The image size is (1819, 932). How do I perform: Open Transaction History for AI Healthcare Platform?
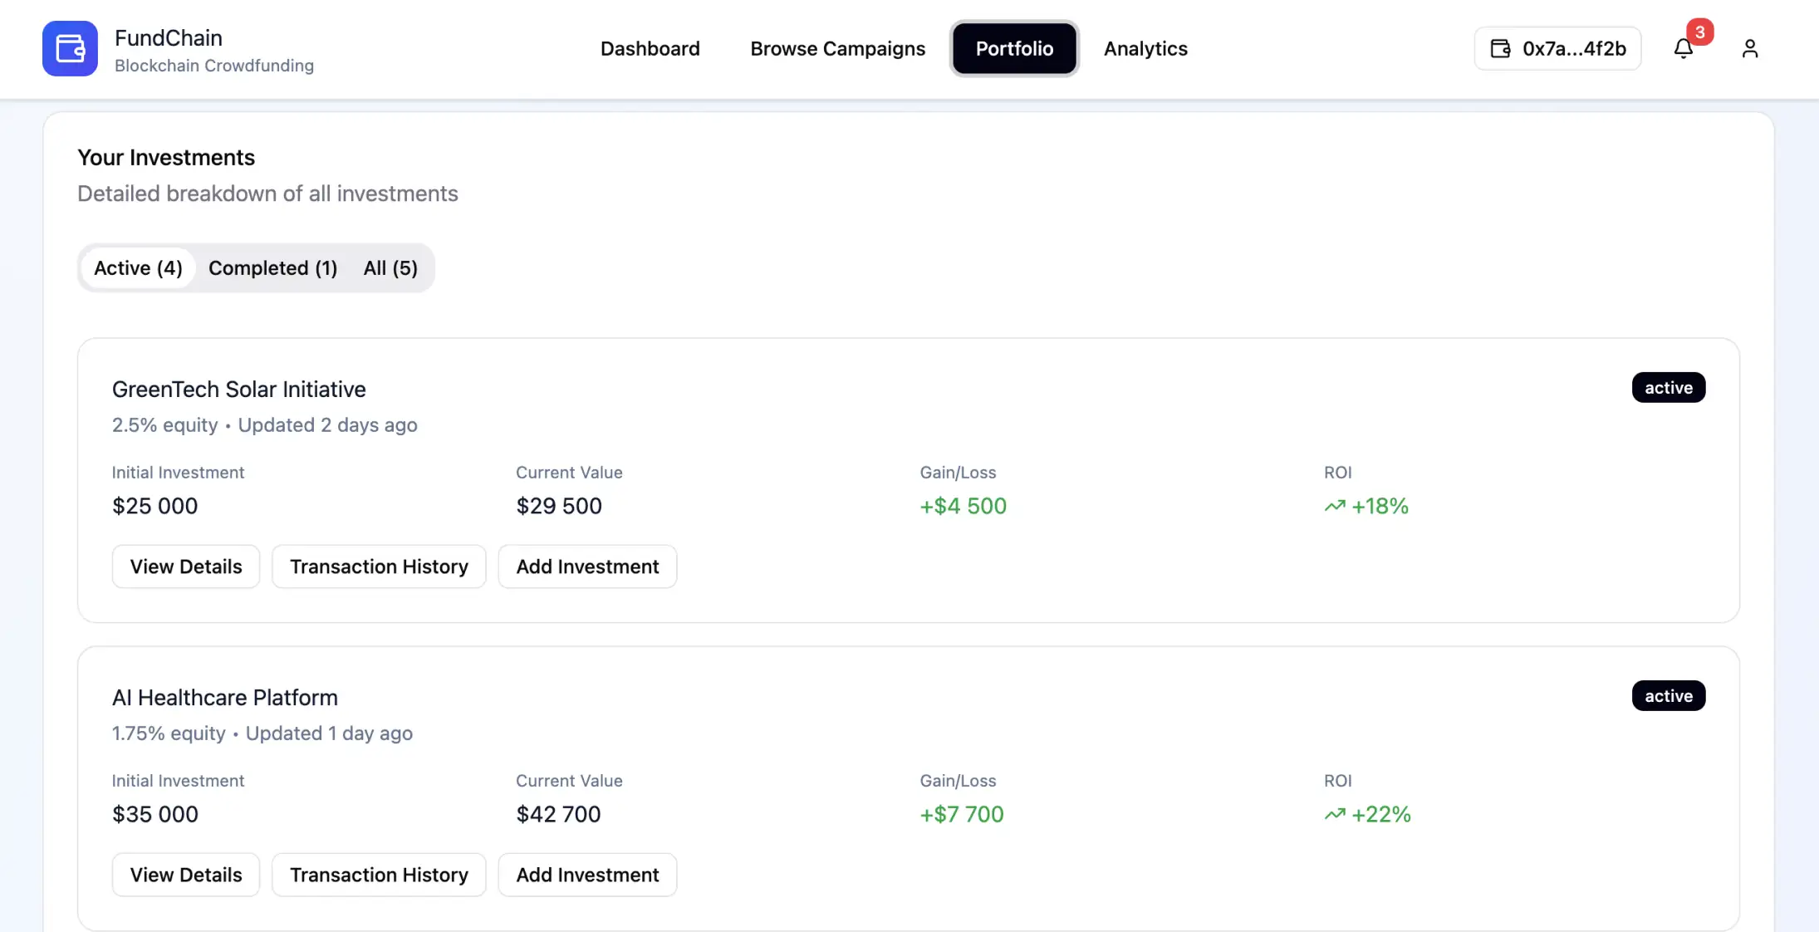point(379,875)
